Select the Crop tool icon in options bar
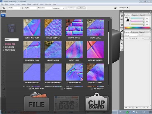 pyautogui.click(x=4, y=8)
